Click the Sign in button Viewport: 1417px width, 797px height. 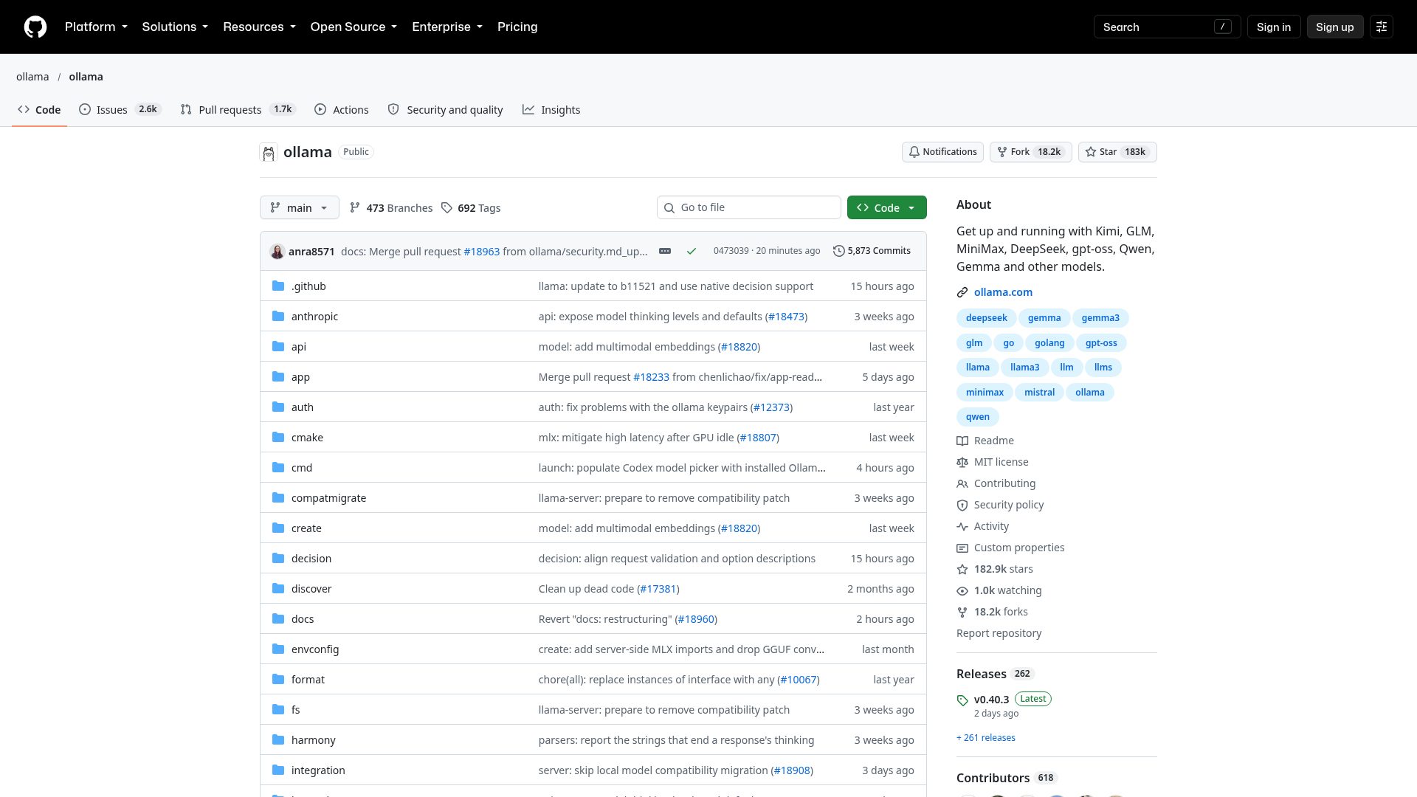click(1274, 27)
